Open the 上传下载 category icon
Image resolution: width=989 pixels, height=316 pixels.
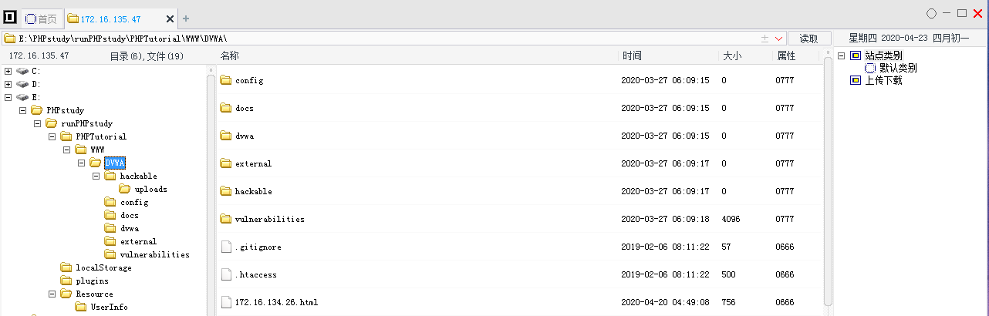point(855,80)
